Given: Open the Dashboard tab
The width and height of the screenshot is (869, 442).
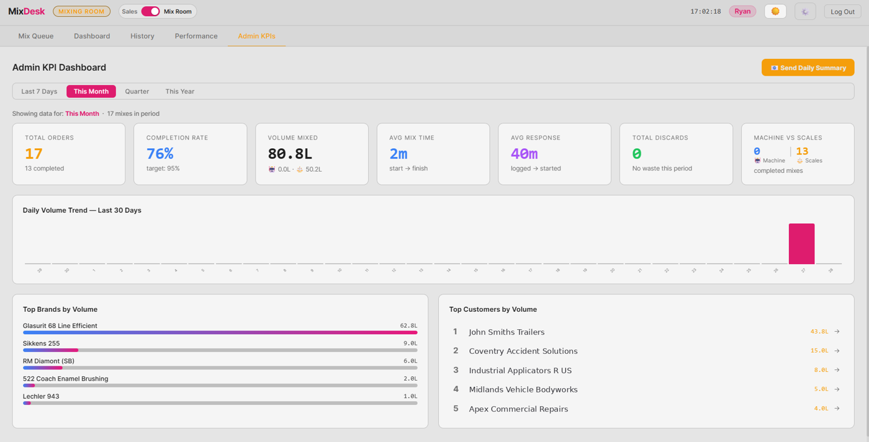Looking at the screenshot, I should click(x=92, y=36).
